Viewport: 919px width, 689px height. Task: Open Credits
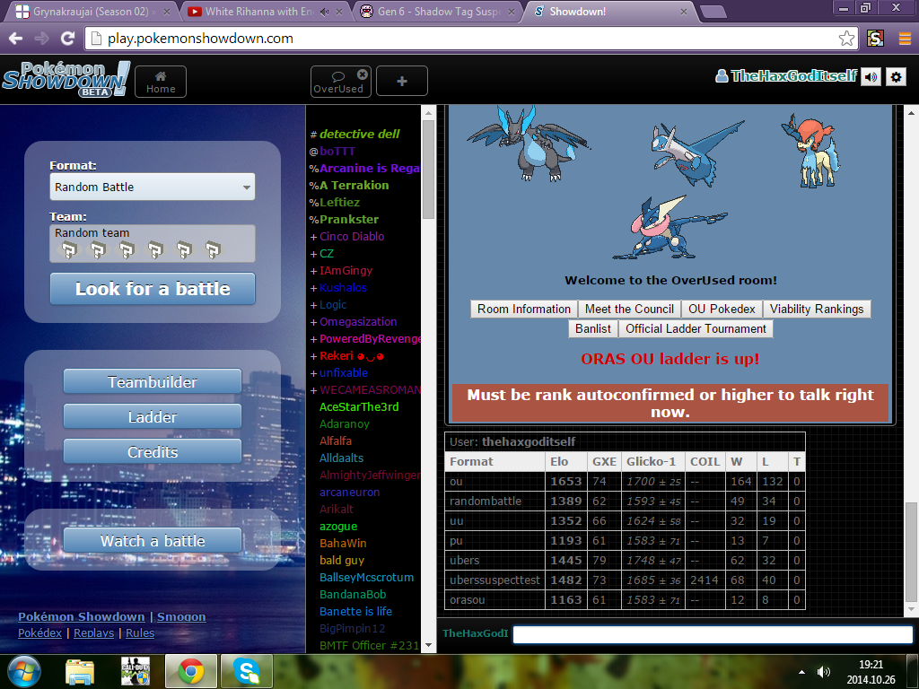153,452
